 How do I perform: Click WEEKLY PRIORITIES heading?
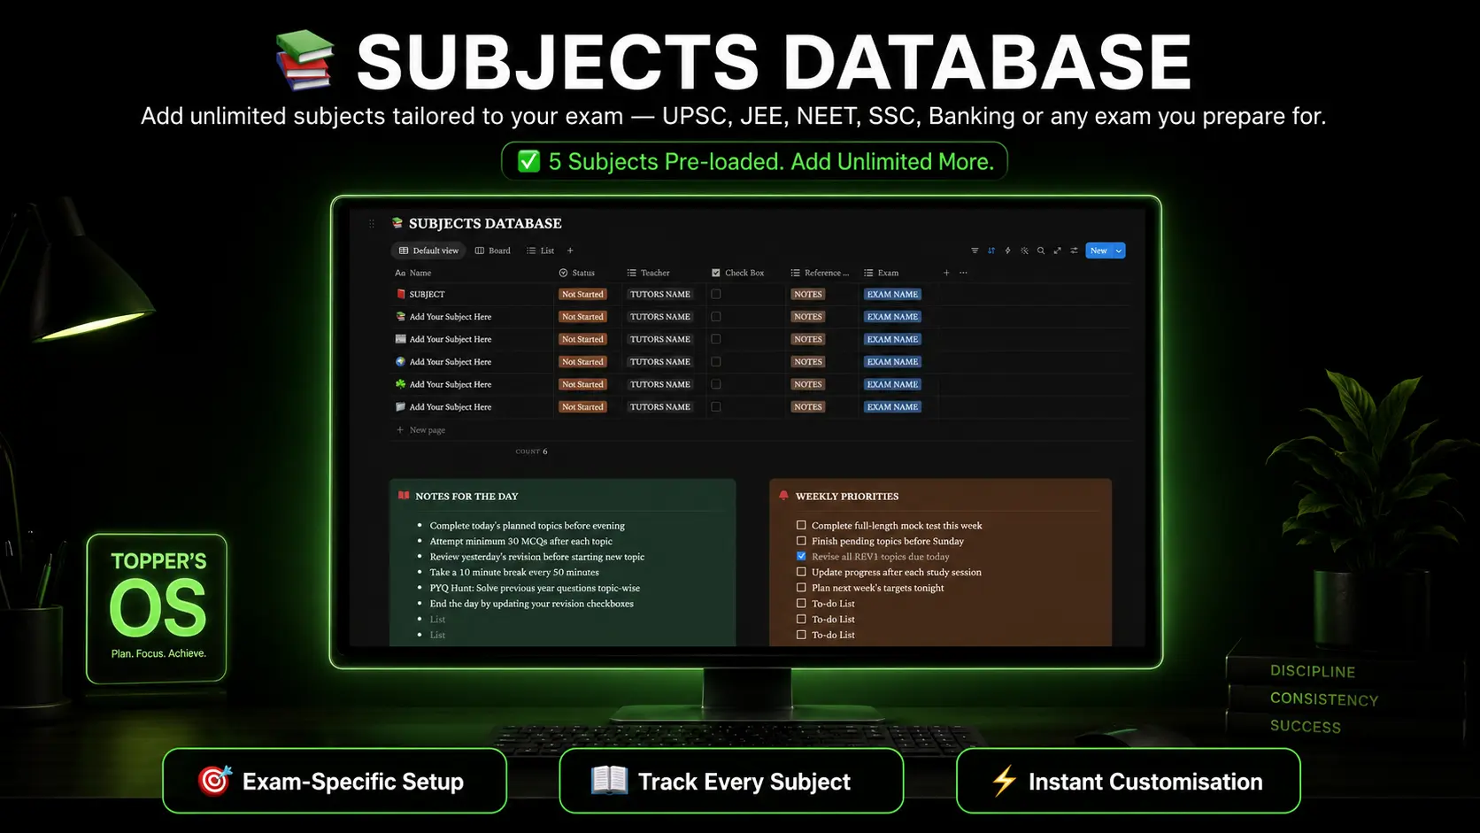847,496
